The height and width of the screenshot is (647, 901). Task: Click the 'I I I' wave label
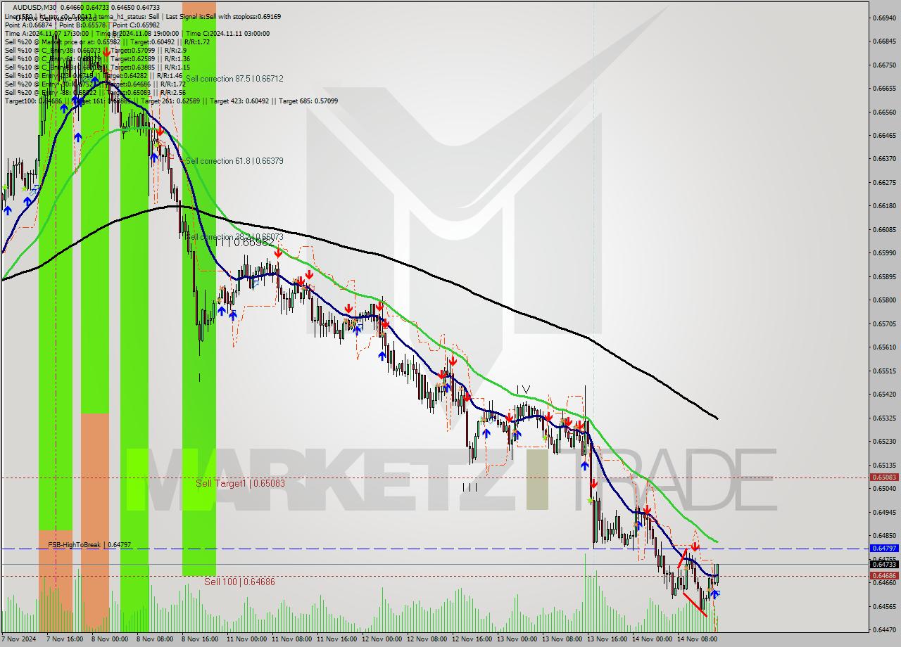470,487
